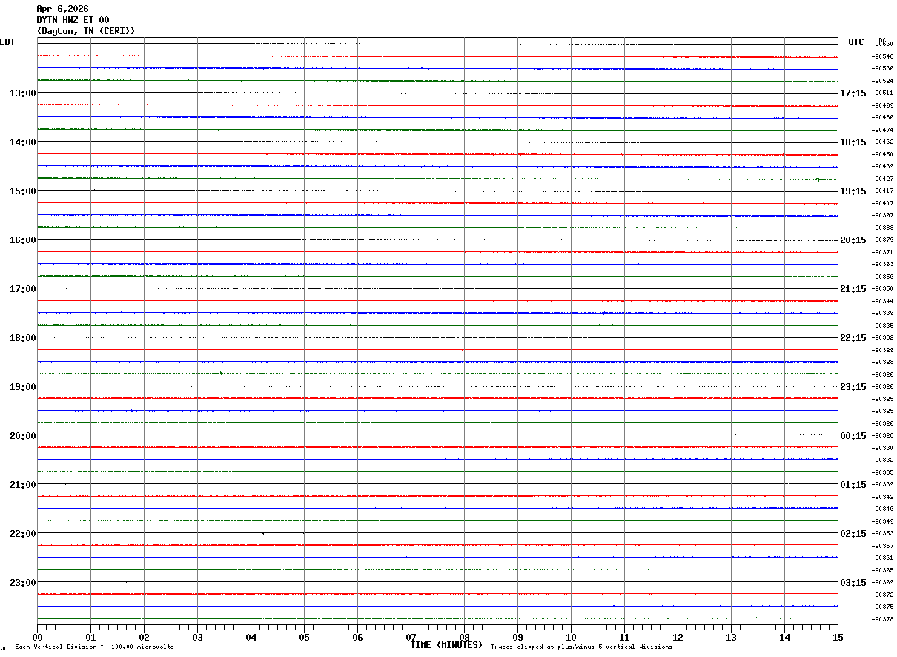Click DC offset value "-20486"
This screenshot has width=897, height=657.
point(882,118)
